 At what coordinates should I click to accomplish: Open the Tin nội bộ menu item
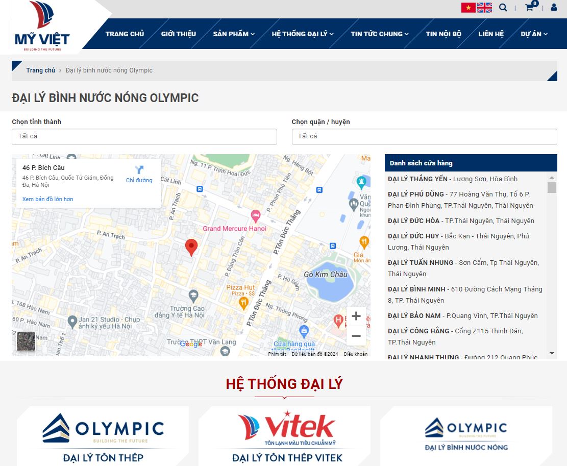click(442, 34)
